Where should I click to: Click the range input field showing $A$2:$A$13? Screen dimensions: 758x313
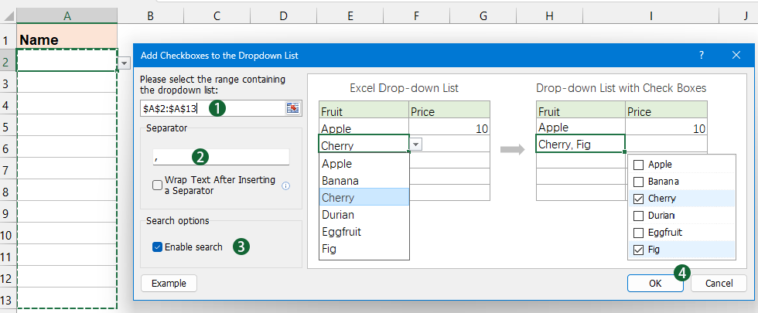(x=213, y=108)
